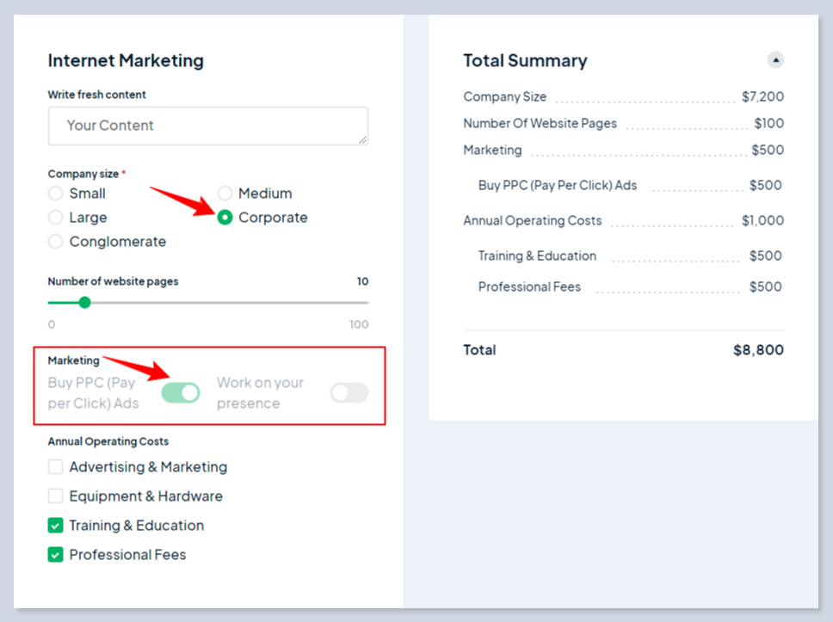
Task: Check the Advertising & Marketing checkbox
Action: [x=56, y=467]
